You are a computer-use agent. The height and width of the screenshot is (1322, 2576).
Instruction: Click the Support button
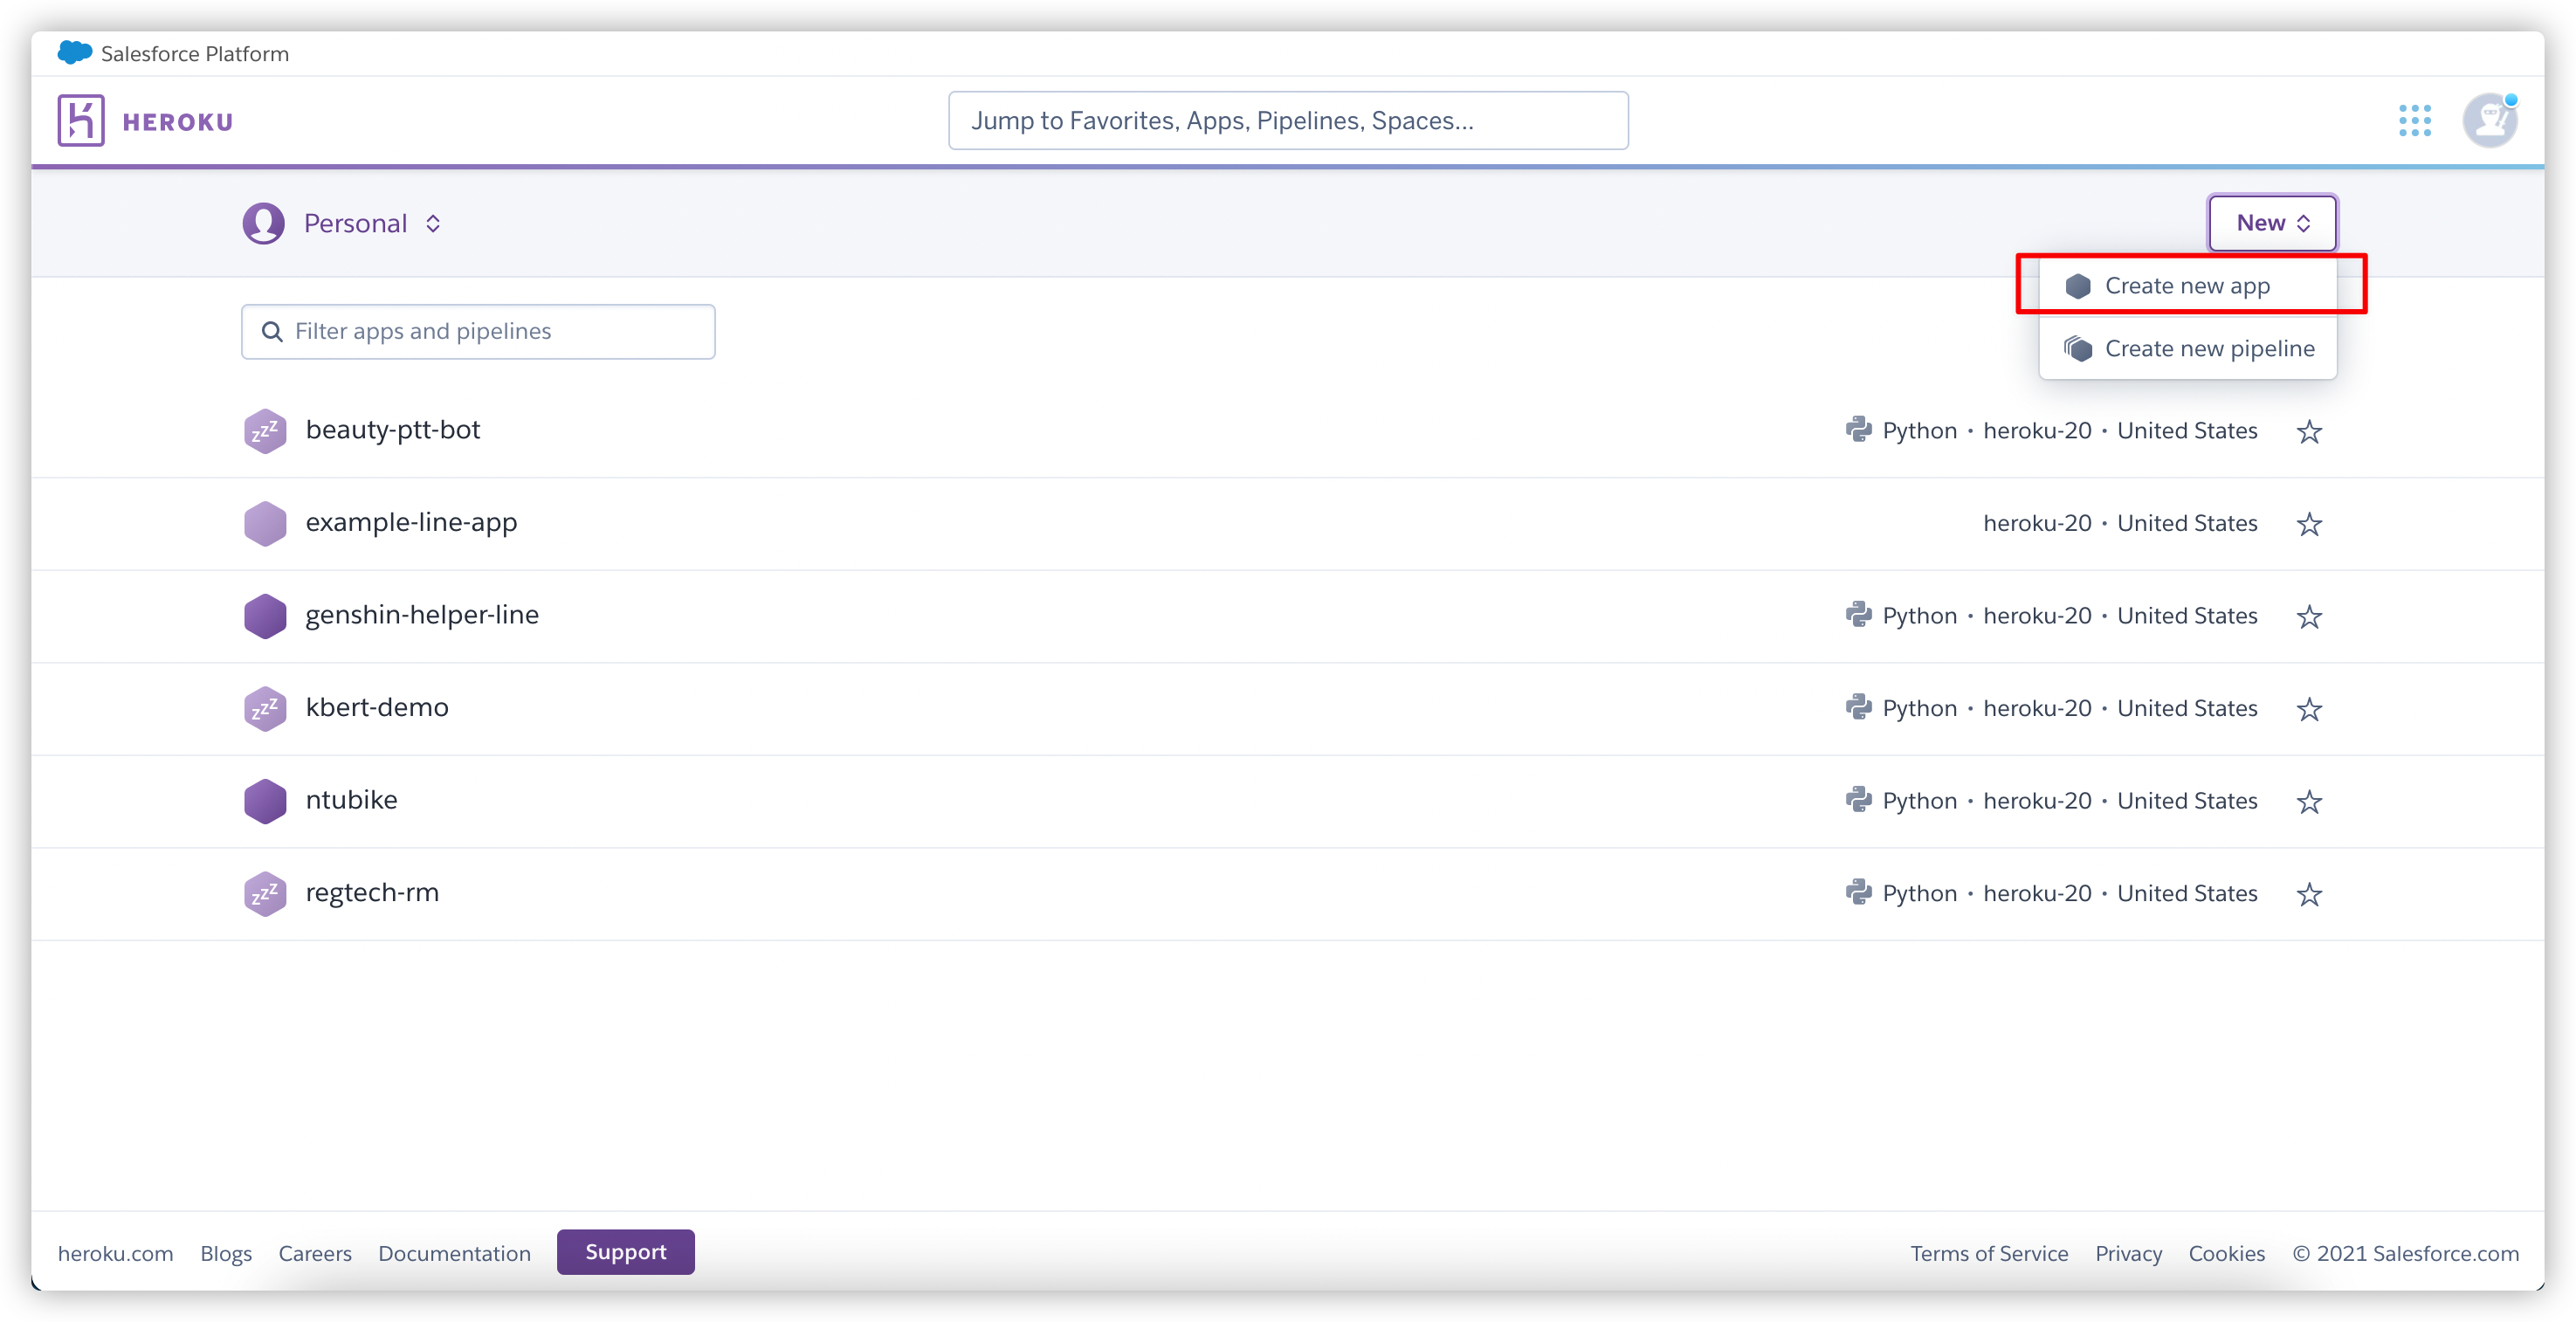(x=625, y=1252)
